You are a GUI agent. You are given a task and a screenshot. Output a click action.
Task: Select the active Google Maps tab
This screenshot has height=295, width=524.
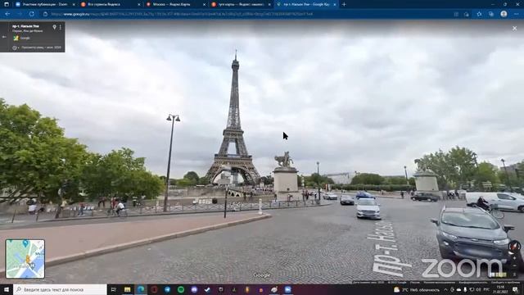click(305, 4)
